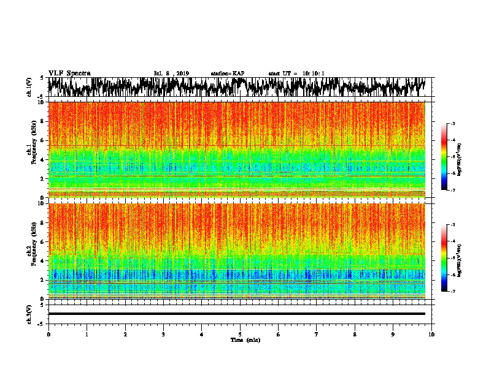Click the "0" kHz tick on ch.2 axis
Viewport: 486px width, 375px height.
pos(42,299)
